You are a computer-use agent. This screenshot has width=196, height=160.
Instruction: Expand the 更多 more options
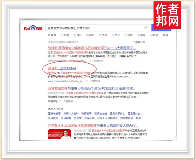(165, 35)
